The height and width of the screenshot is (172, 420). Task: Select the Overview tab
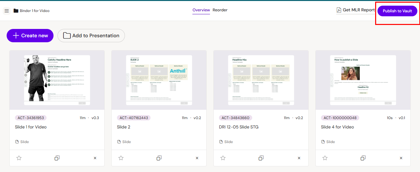[x=201, y=10]
